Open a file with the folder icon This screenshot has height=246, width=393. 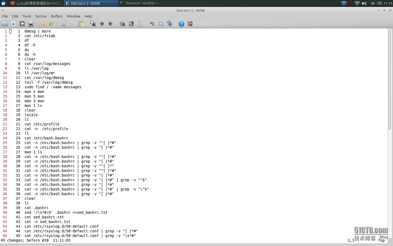[x=5, y=24]
